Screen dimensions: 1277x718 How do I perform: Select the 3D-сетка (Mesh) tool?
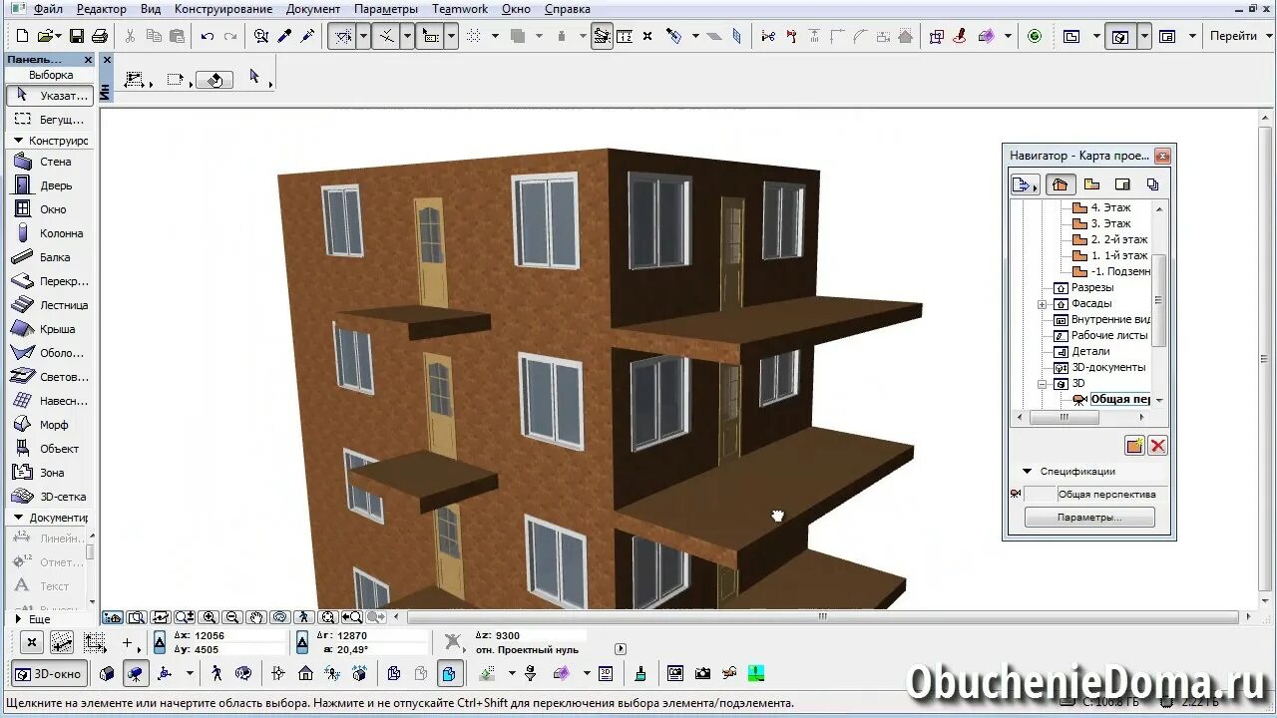[49, 497]
